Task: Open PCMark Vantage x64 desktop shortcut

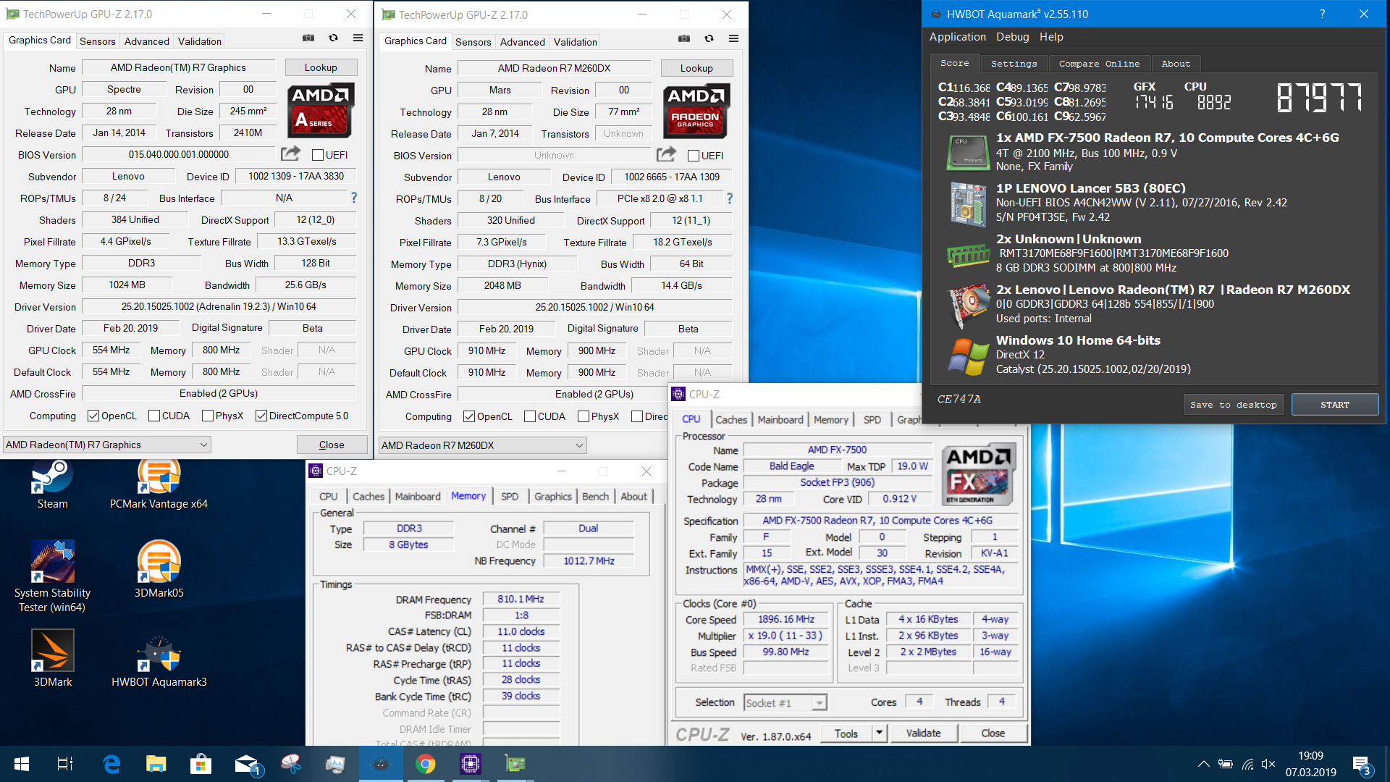Action: (159, 485)
